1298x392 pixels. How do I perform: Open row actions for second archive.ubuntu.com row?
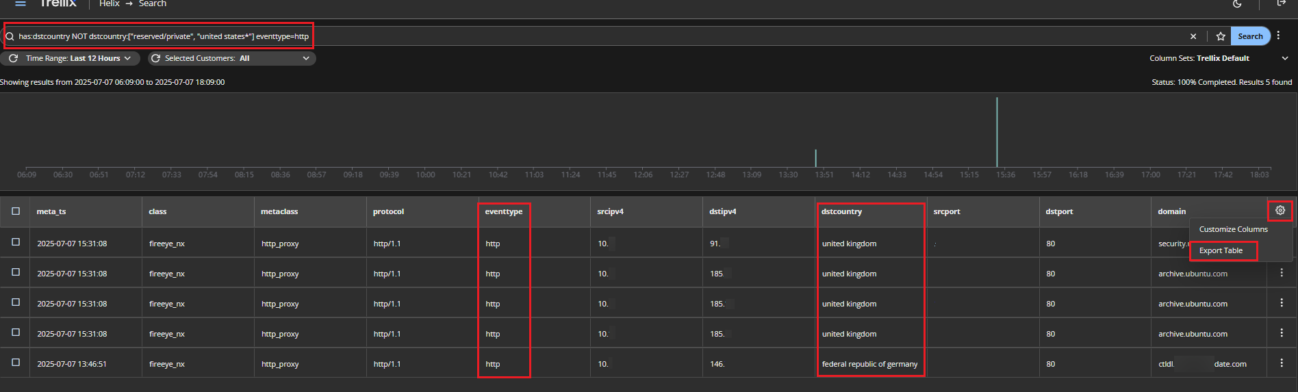tap(1282, 302)
